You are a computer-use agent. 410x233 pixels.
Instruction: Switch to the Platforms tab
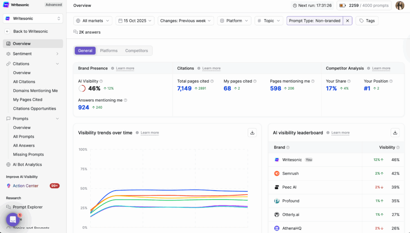point(109,50)
